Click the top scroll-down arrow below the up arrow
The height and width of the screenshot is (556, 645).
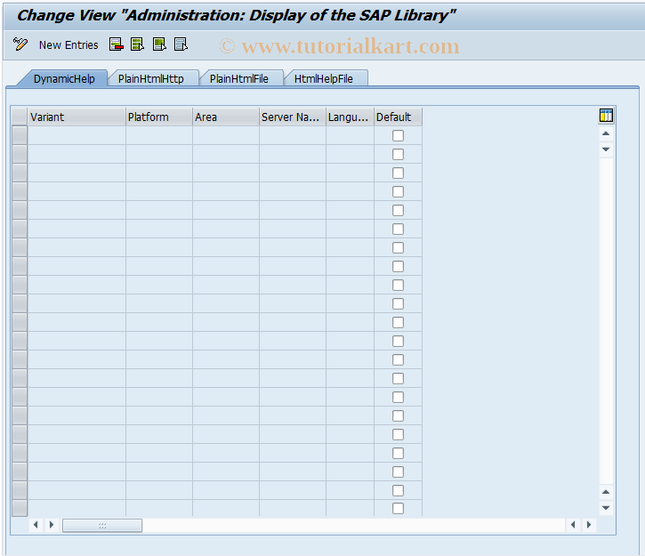(606, 149)
